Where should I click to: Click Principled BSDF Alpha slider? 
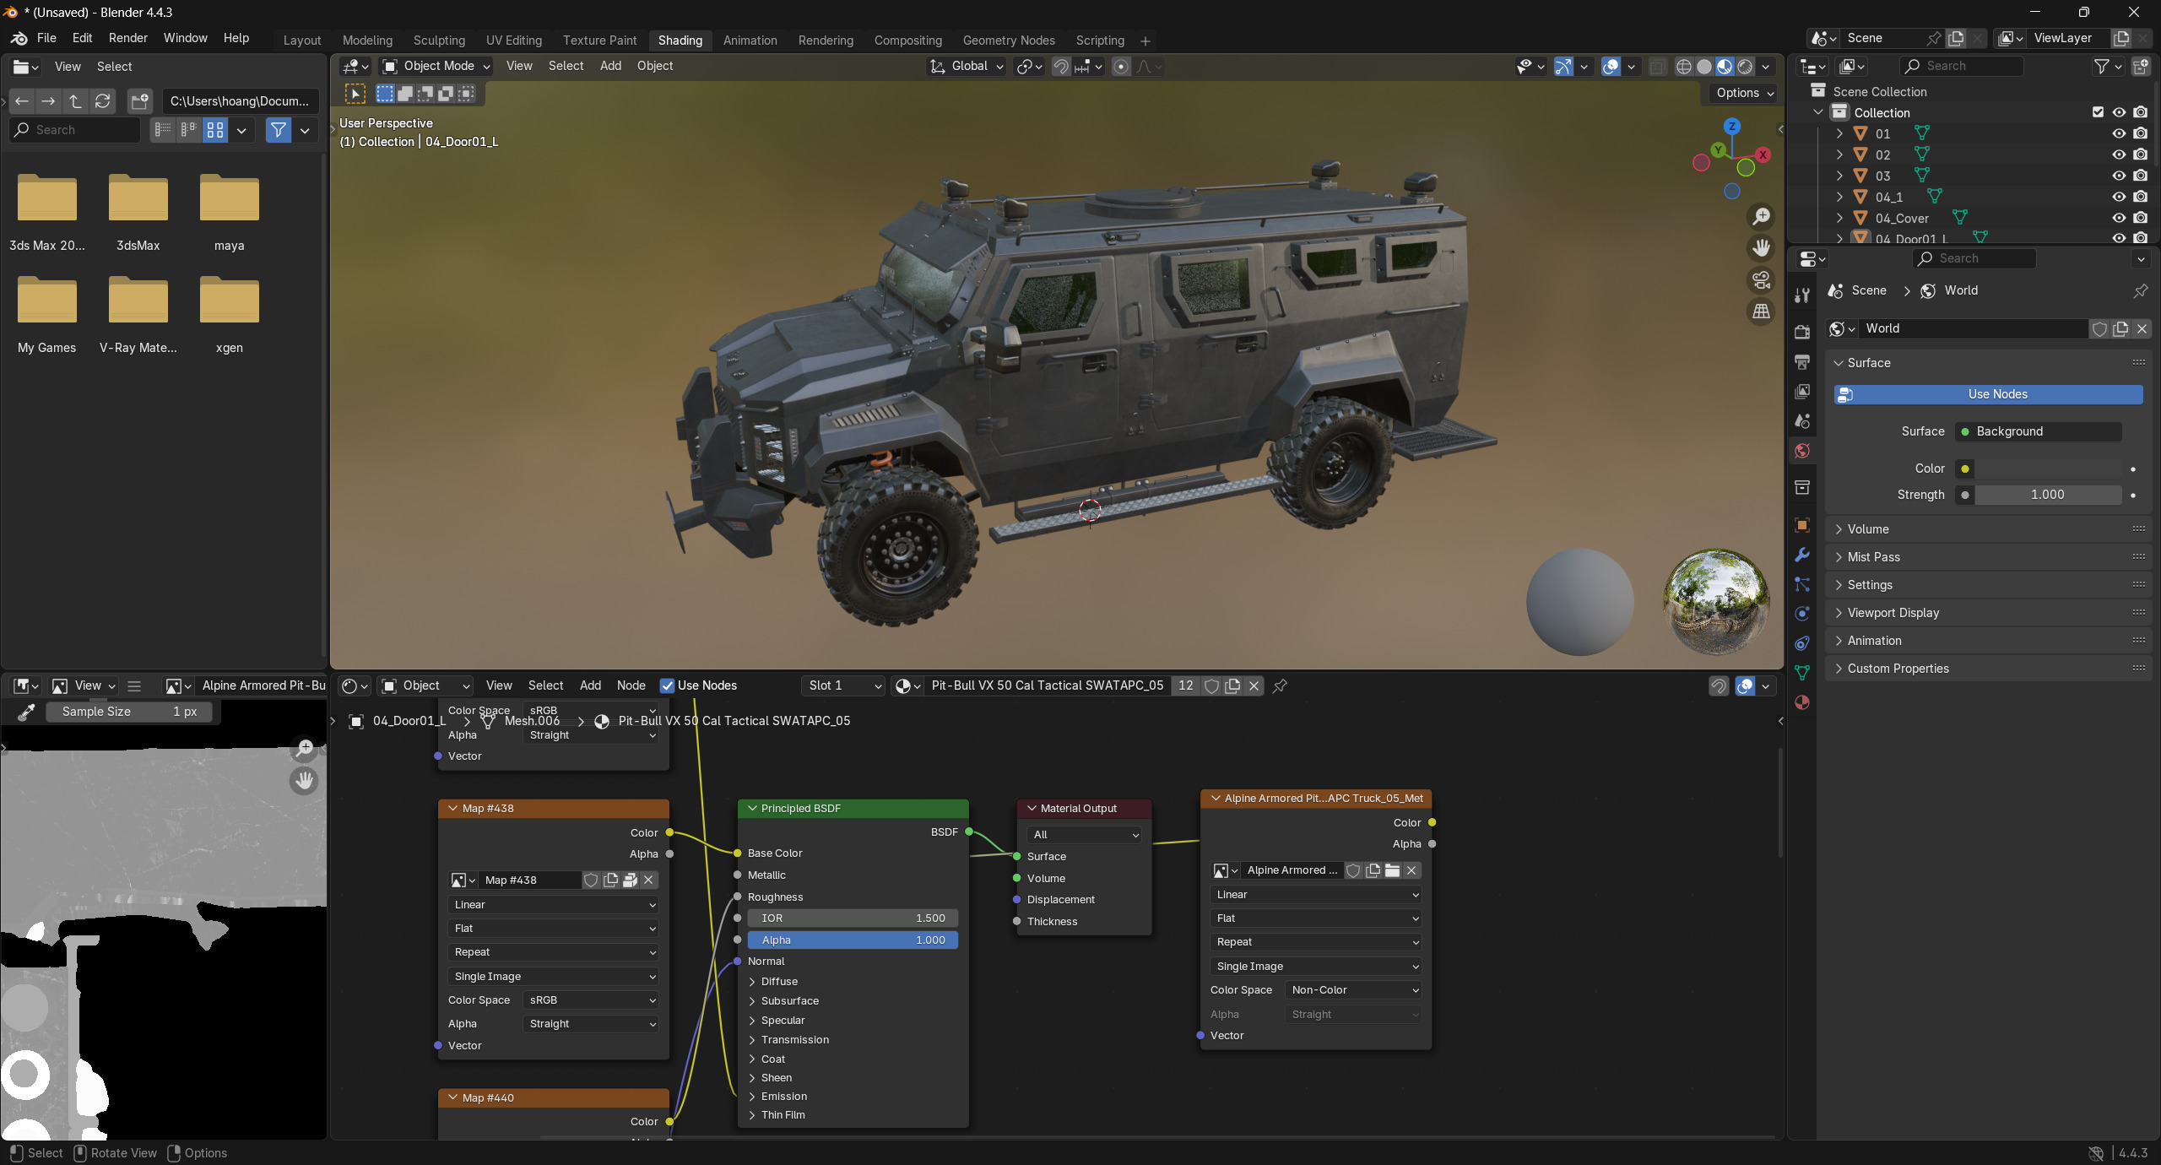853,940
